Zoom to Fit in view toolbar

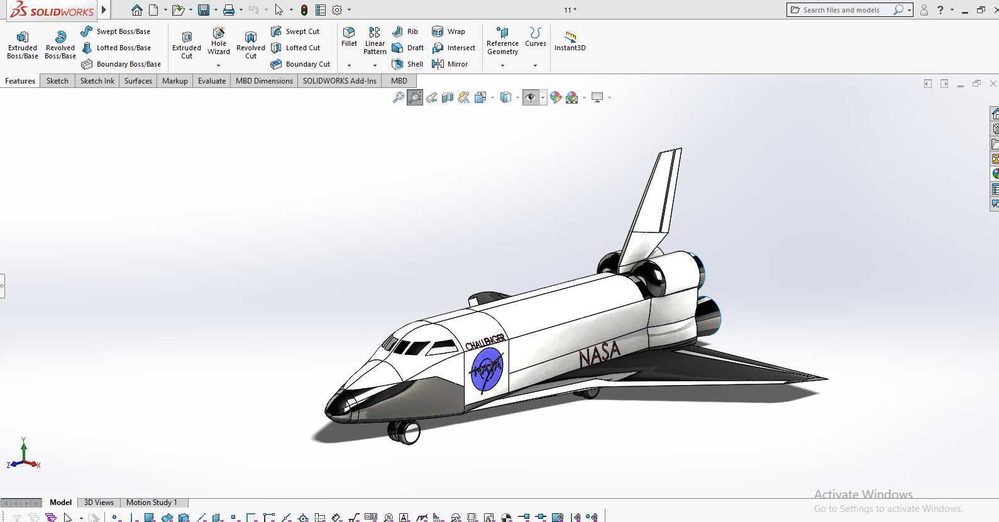(398, 97)
